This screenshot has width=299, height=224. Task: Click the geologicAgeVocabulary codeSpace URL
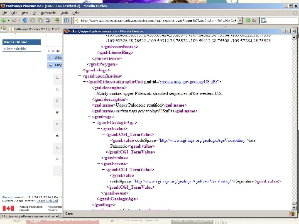tap(203, 140)
